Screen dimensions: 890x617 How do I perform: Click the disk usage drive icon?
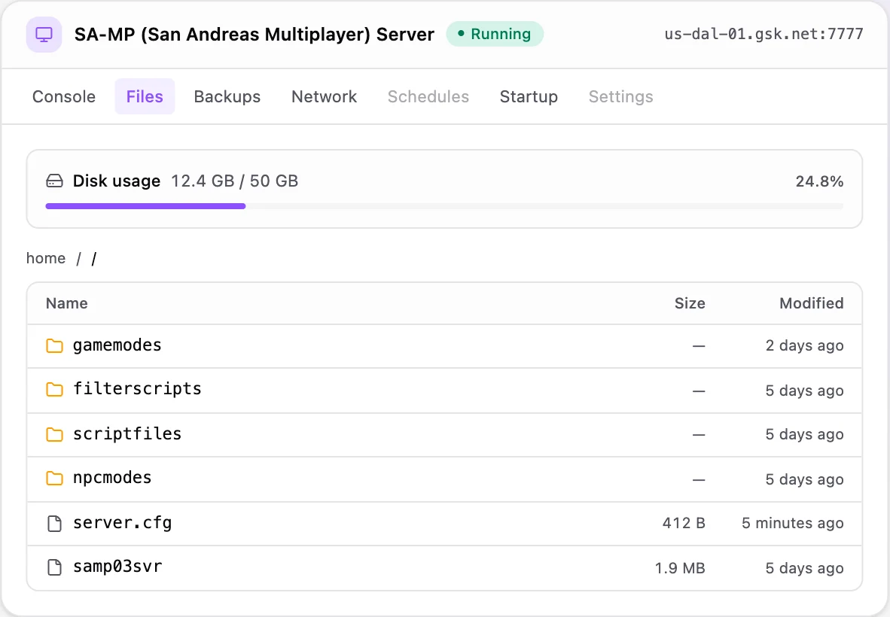click(x=54, y=181)
